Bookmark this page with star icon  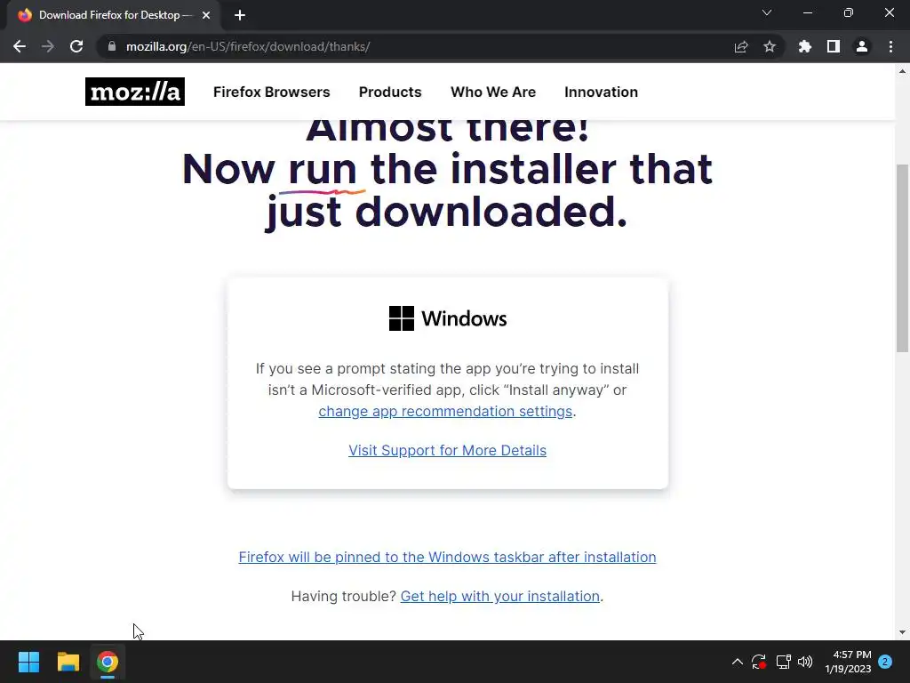point(770,46)
